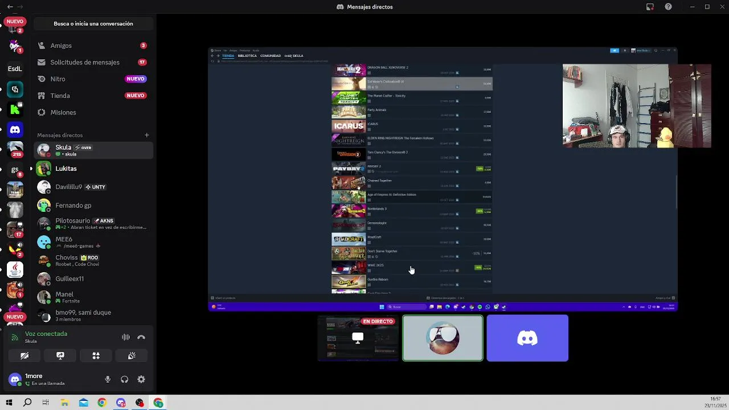
Task: Open Google Chrome from taskbar
Action: click(102, 403)
